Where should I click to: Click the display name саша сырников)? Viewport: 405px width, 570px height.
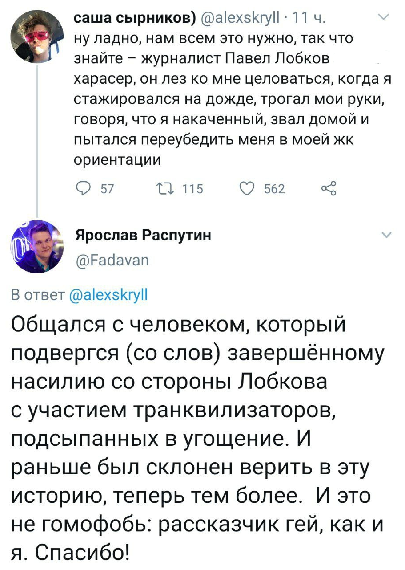tap(134, 20)
